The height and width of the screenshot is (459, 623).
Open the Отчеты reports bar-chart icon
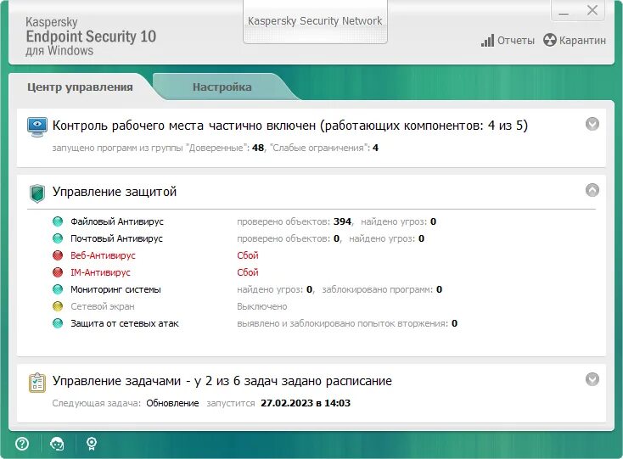pos(487,41)
